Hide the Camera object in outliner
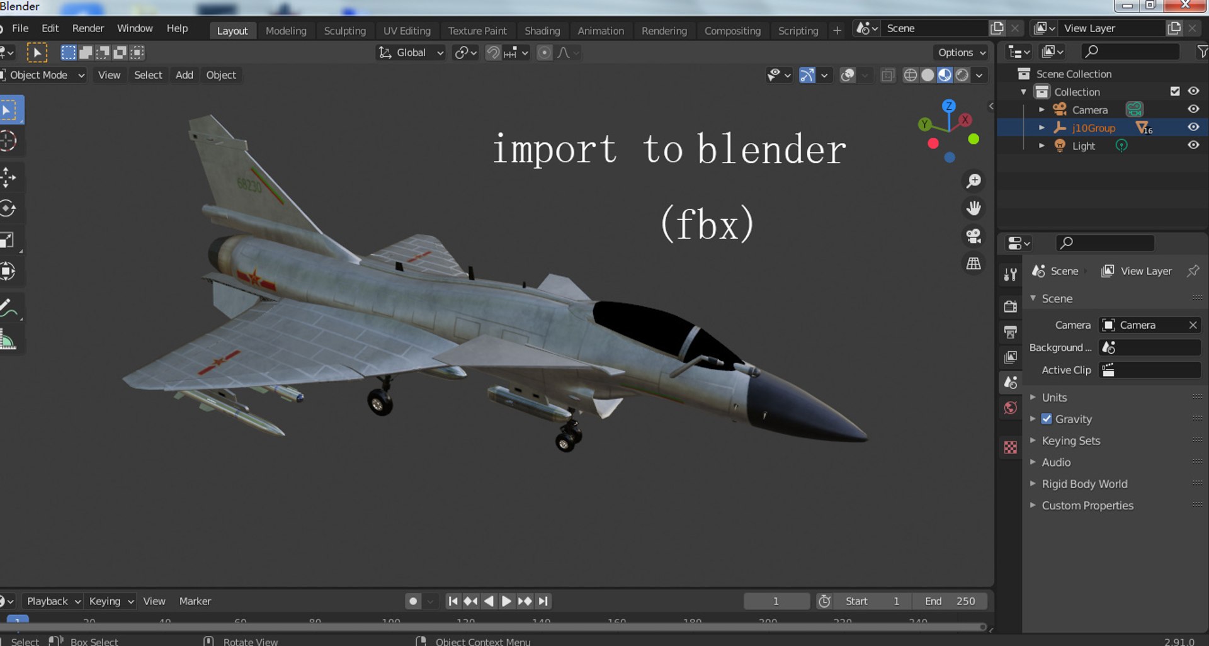The width and height of the screenshot is (1209, 646). tap(1193, 109)
